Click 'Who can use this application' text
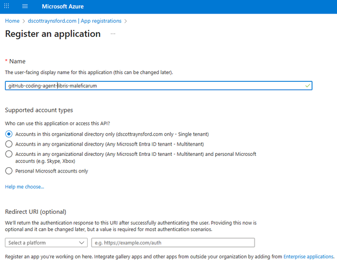 58,123
